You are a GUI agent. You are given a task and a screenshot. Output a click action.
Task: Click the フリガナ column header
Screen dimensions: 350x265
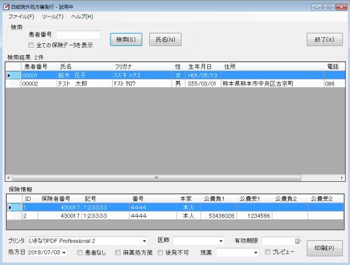pyautogui.click(x=142, y=66)
